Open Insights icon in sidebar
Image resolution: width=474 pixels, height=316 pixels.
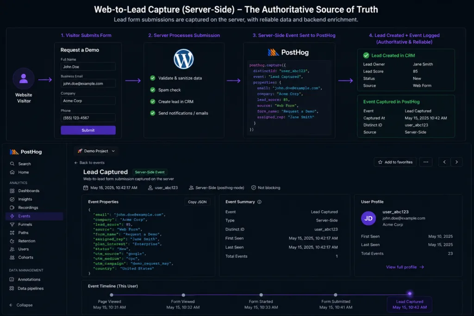tap(12, 199)
